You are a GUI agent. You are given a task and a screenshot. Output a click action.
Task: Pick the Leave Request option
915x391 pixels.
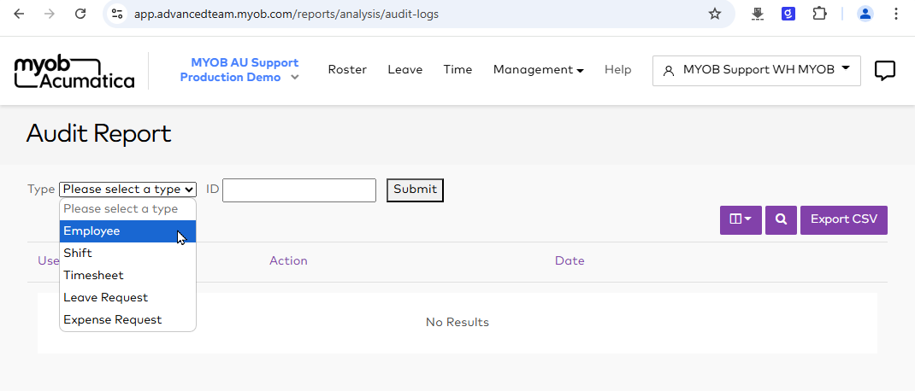pos(127,298)
